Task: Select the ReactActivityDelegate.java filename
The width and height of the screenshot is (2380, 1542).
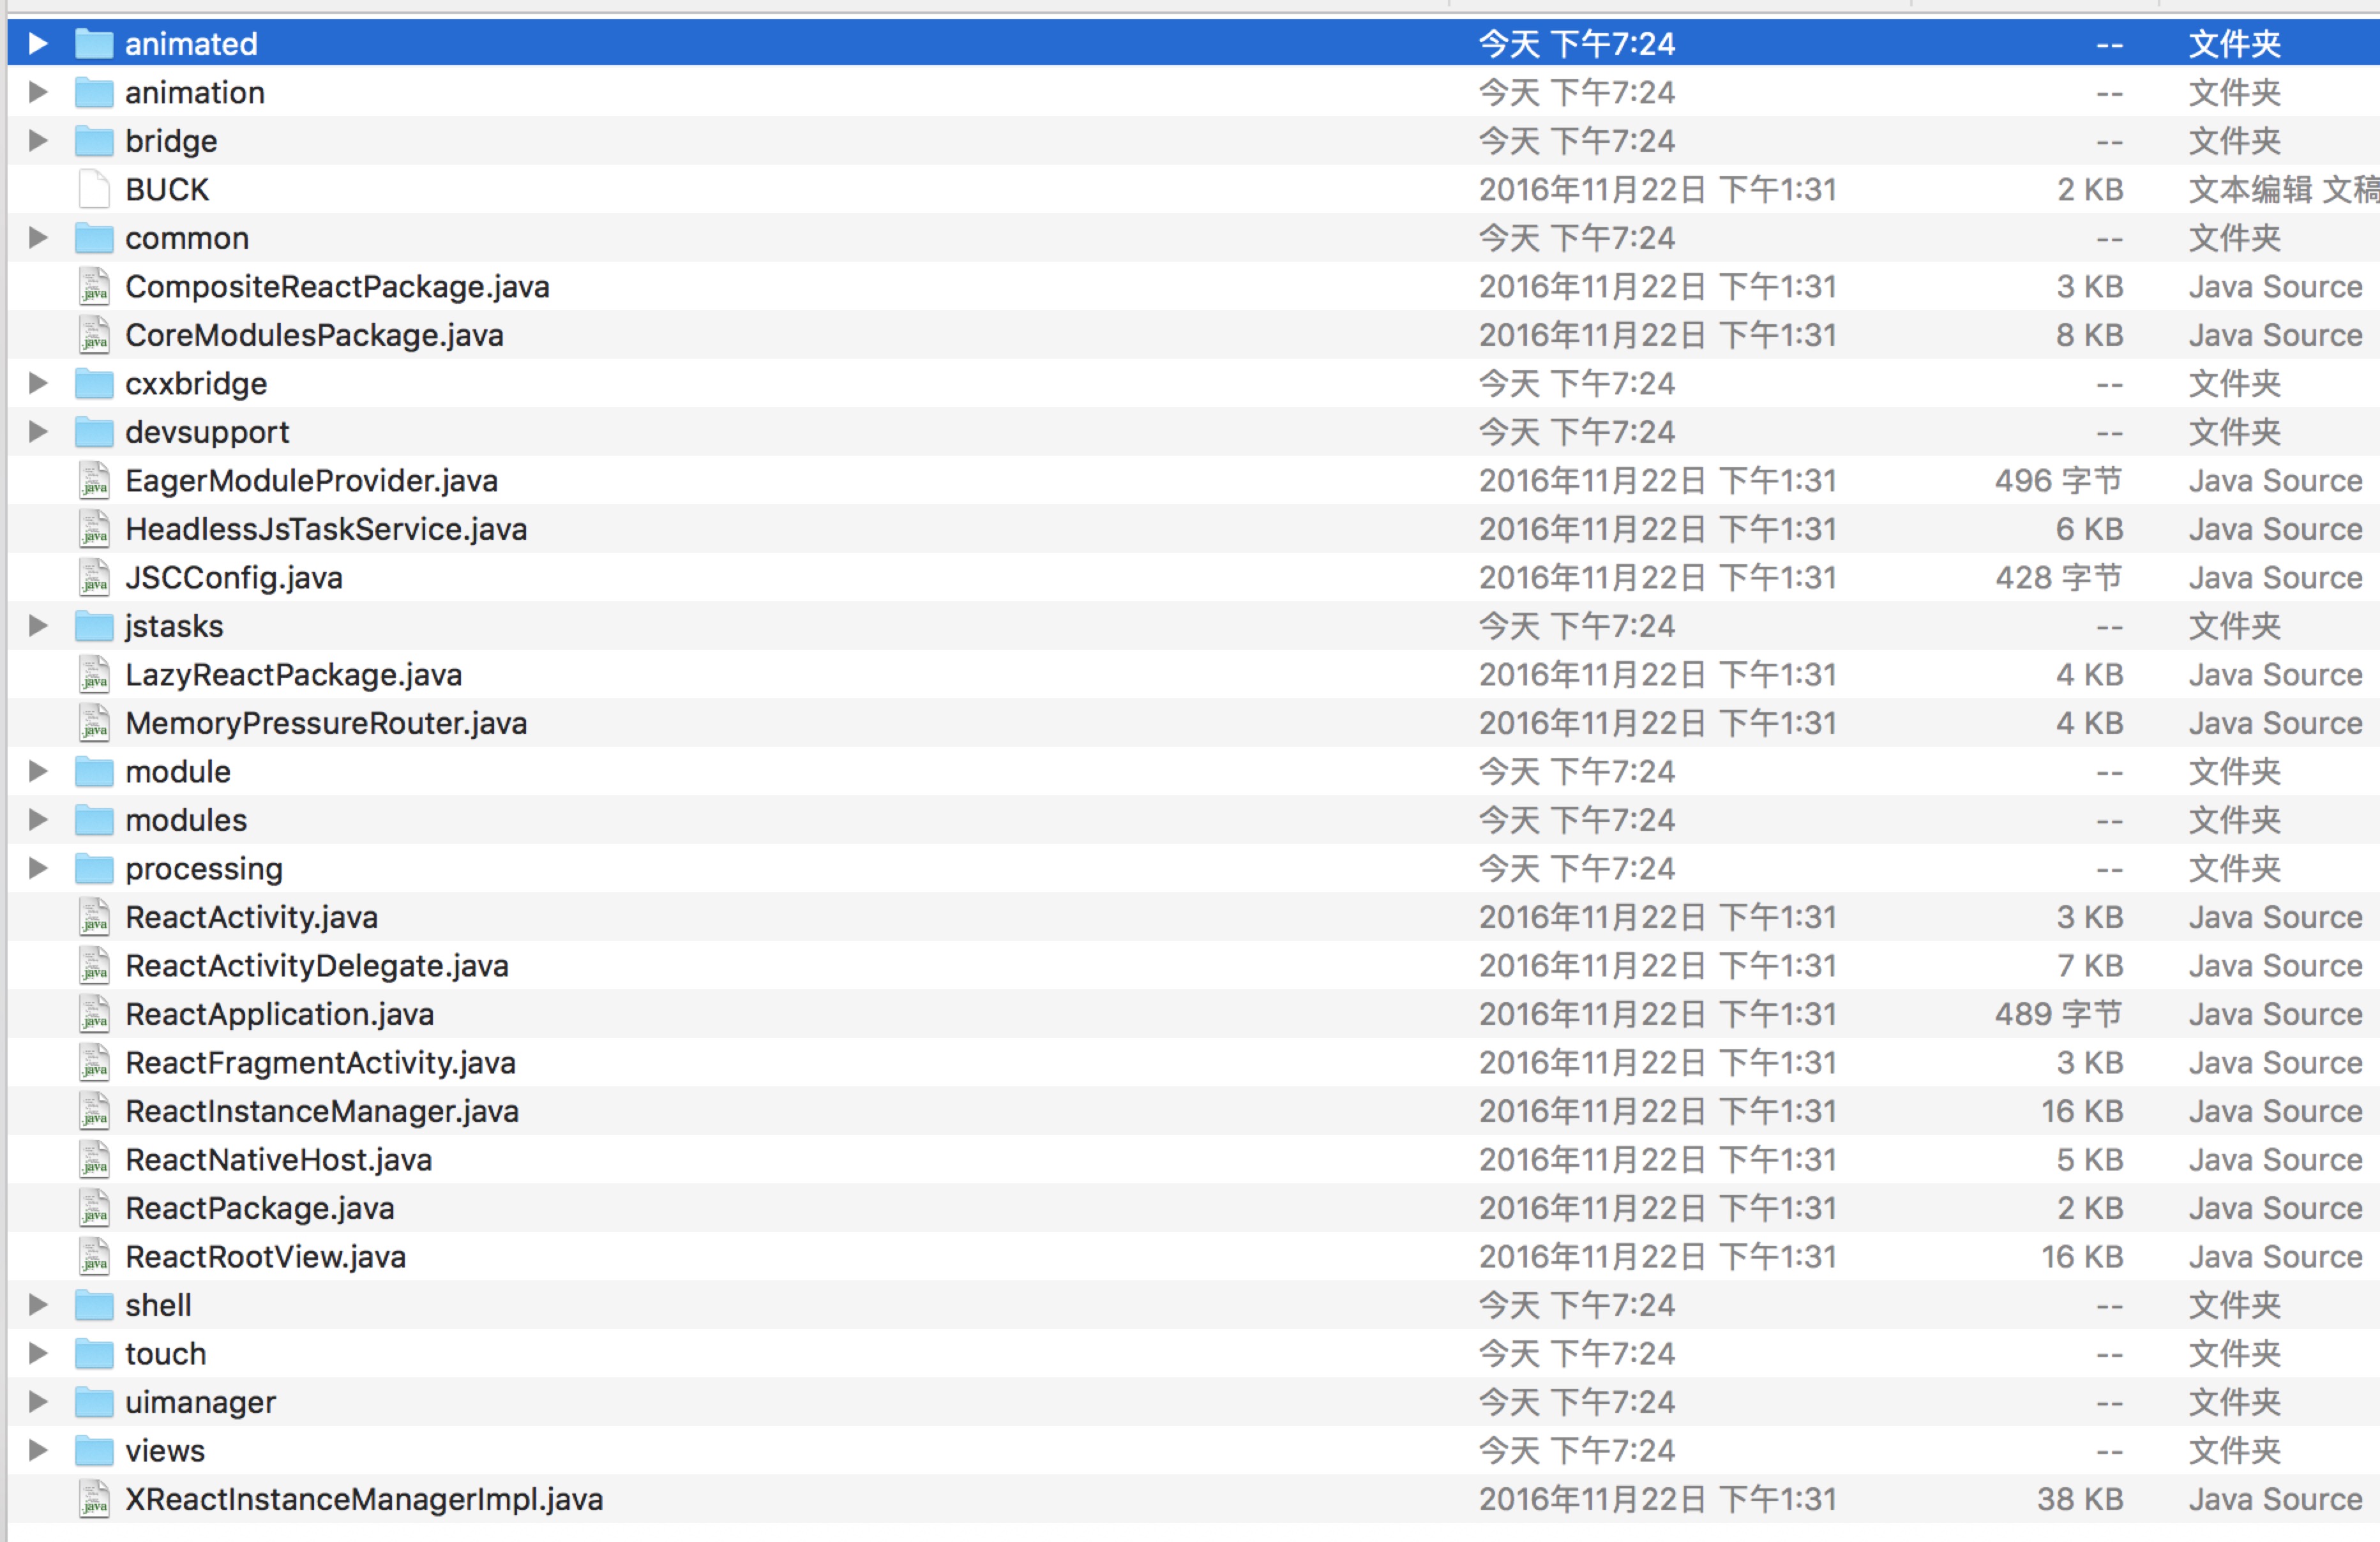Action: [x=317, y=966]
